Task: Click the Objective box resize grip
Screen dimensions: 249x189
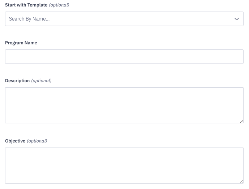Action: [x=241, y=181]
